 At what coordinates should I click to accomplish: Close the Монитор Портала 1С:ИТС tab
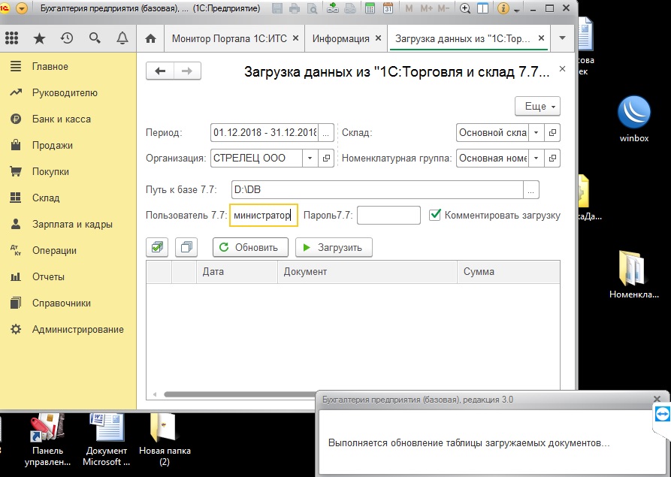tap(296, 38)
